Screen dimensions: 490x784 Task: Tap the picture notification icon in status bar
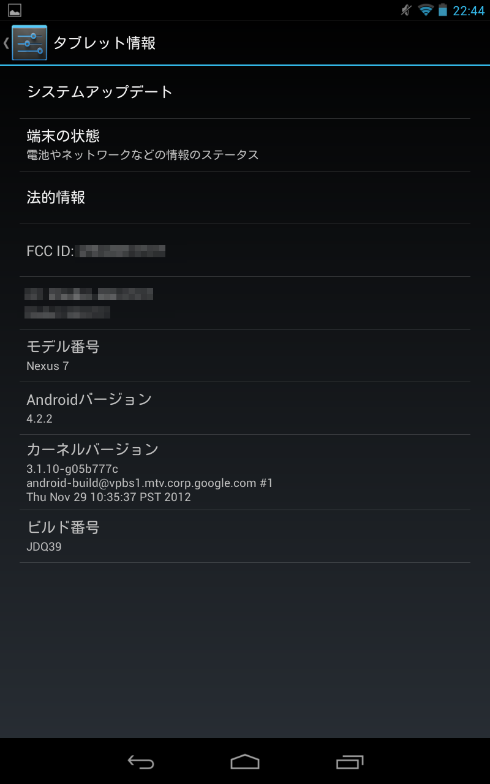coord(15,10)
